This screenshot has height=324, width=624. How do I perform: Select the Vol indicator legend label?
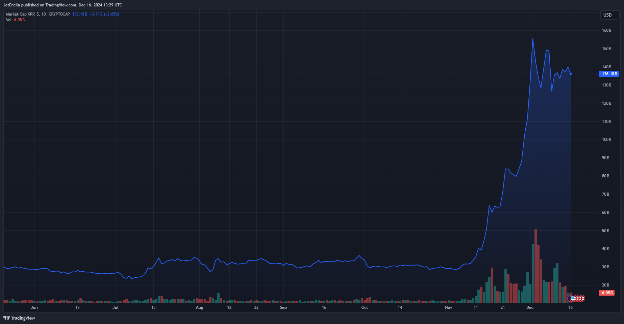tap(9, 20)
